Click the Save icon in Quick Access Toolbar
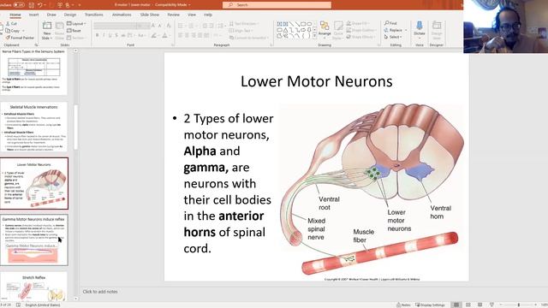 pos(31,5)
